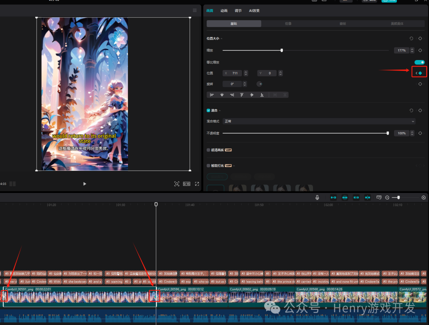Jump to the previous 位置 keyframe arrow
Image resolution: width=429 pixels, height=325 pixels.
[416, 73]
